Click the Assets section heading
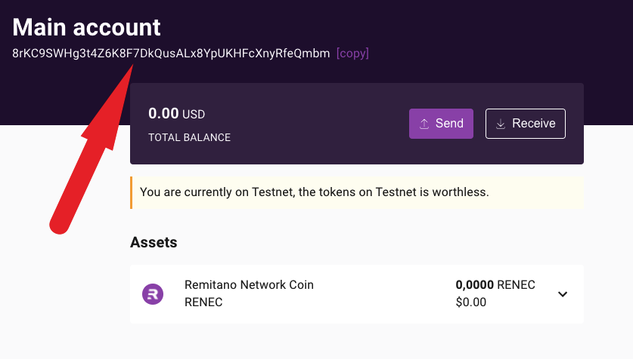Viewport: 633px width, 359px height. [154, 243]
